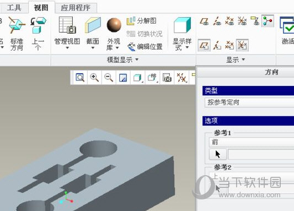Open display style cube in graphics toolbar
294x211 pixels.
(x=138, y=78)
